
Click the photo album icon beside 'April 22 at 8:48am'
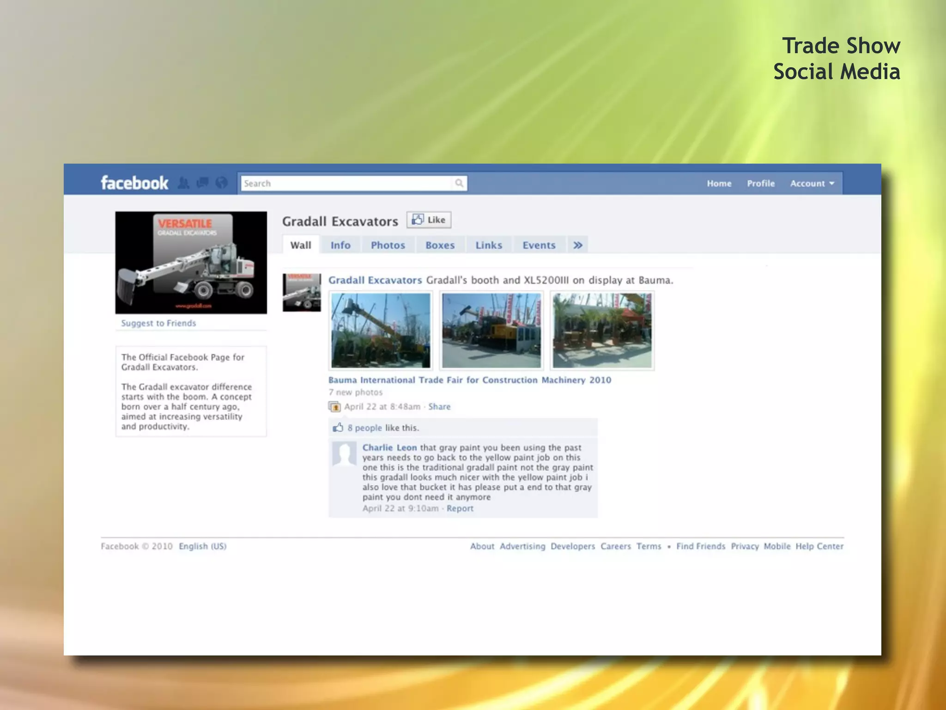pos(334,407)
